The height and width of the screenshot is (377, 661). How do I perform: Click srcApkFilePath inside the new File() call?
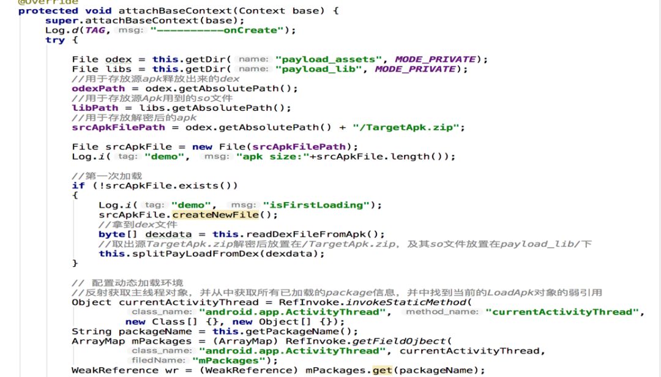point(299,147)
